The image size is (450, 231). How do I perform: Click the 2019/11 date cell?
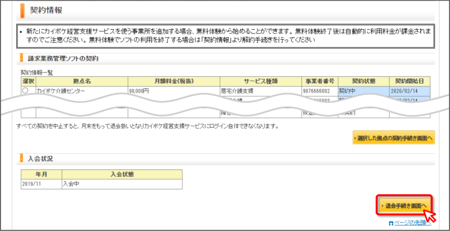tap(41, 184)
